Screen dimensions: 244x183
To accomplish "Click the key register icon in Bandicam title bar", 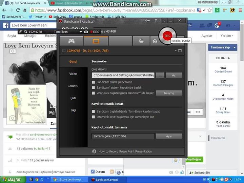I will click(147, 21).
